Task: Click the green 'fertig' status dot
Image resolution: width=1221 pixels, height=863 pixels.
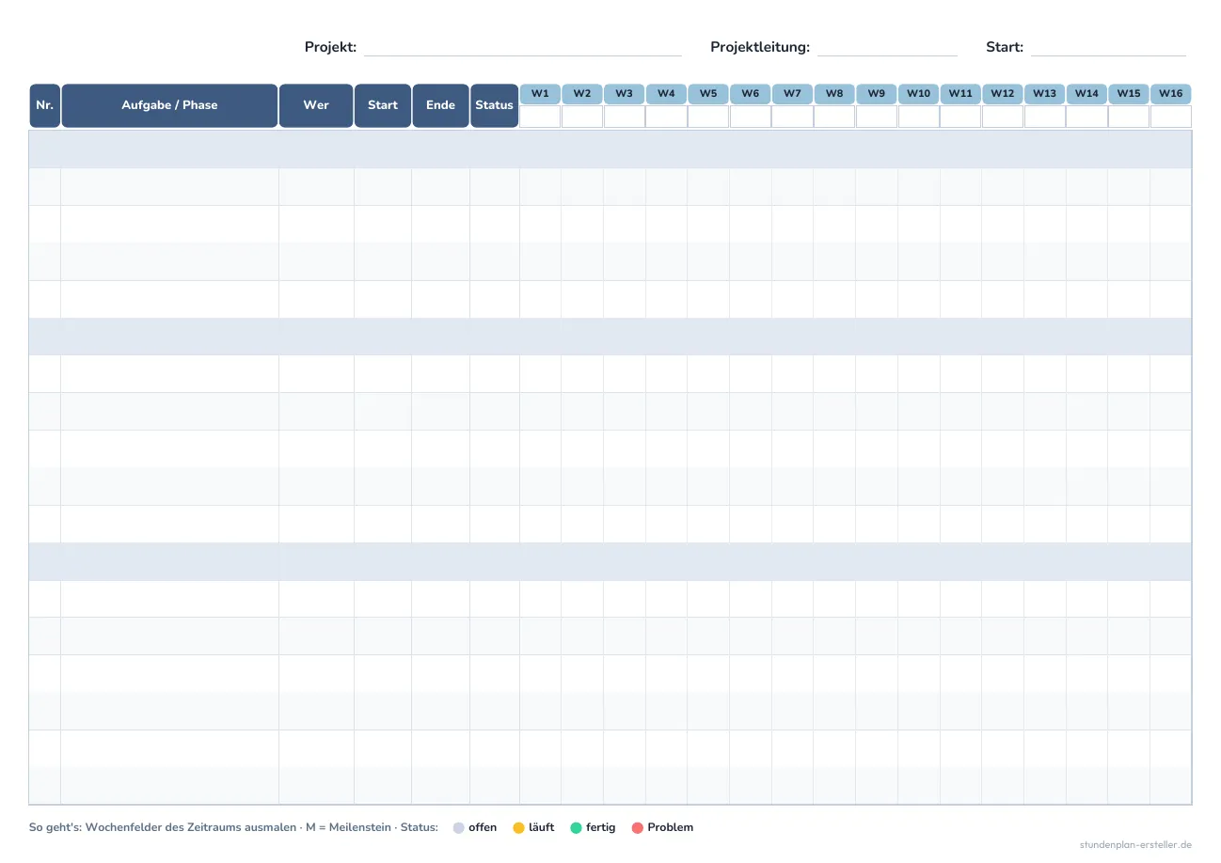Action: coord(576,828)
